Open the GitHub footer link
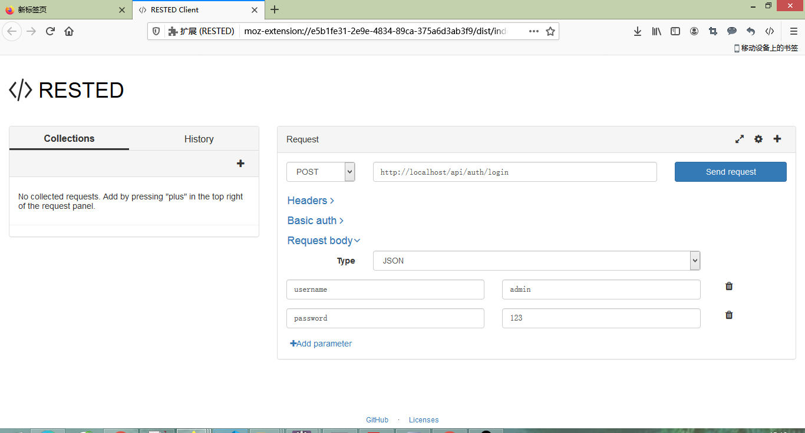The width and height of the screenshot is (805, 433). click(377, 420)
